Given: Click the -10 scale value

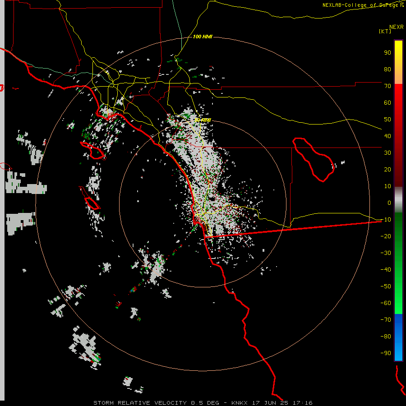Looking at the screenshot, I should [x=386, y=220].
